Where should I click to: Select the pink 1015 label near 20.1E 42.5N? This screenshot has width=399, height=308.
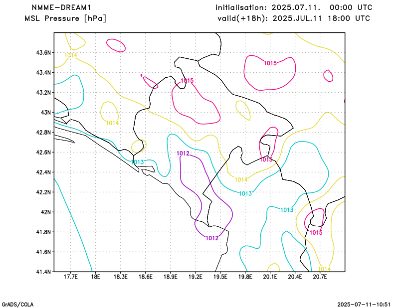point(266,159)
